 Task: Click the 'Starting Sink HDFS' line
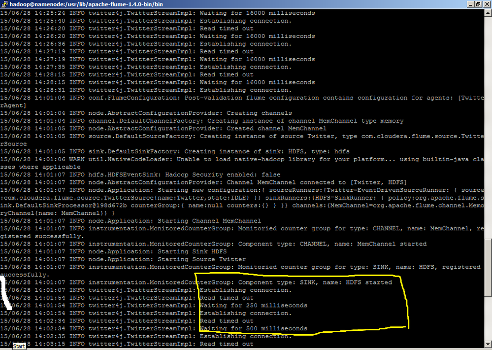click(x=113, y=252)
